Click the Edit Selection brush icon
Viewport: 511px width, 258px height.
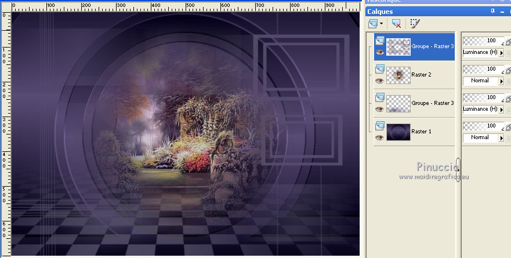[x=415, y=23]
